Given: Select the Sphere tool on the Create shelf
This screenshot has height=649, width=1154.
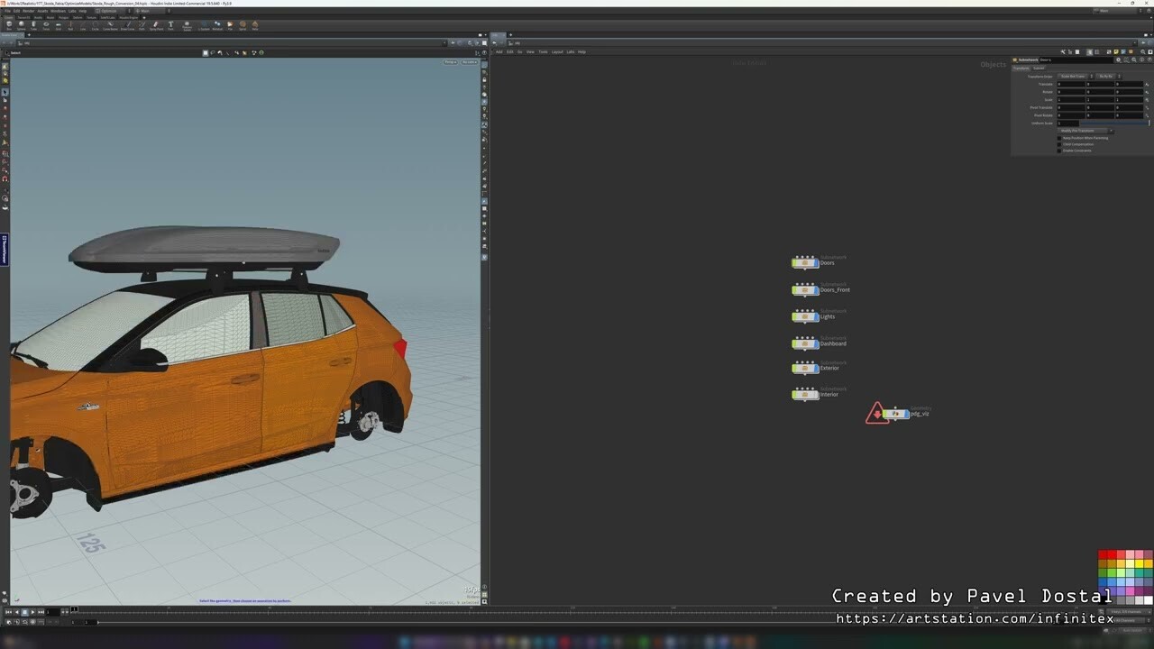Looking at the screenshot, I should click(x=21, y=25).
